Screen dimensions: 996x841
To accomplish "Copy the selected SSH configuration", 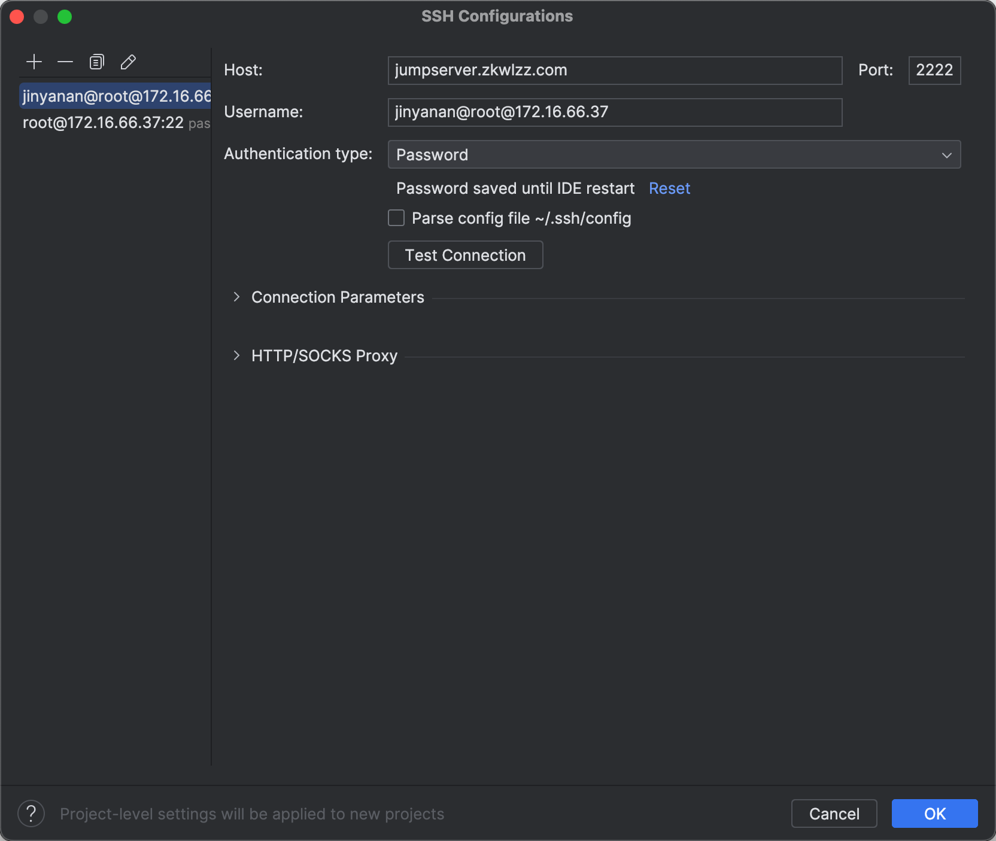I will (96, 62).
